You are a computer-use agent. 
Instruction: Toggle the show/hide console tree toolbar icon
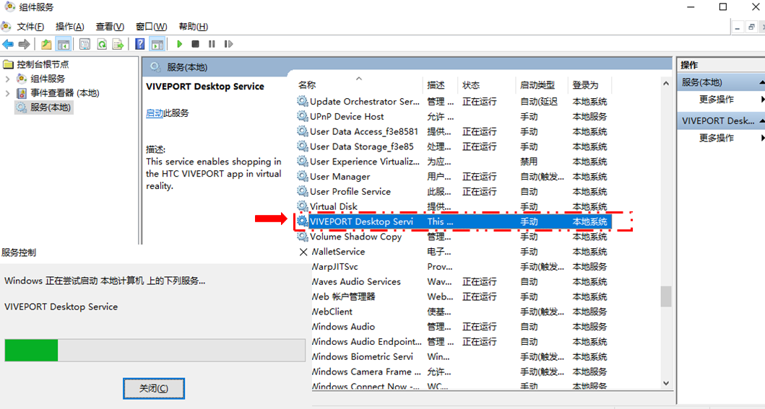[x=64, y=44]
